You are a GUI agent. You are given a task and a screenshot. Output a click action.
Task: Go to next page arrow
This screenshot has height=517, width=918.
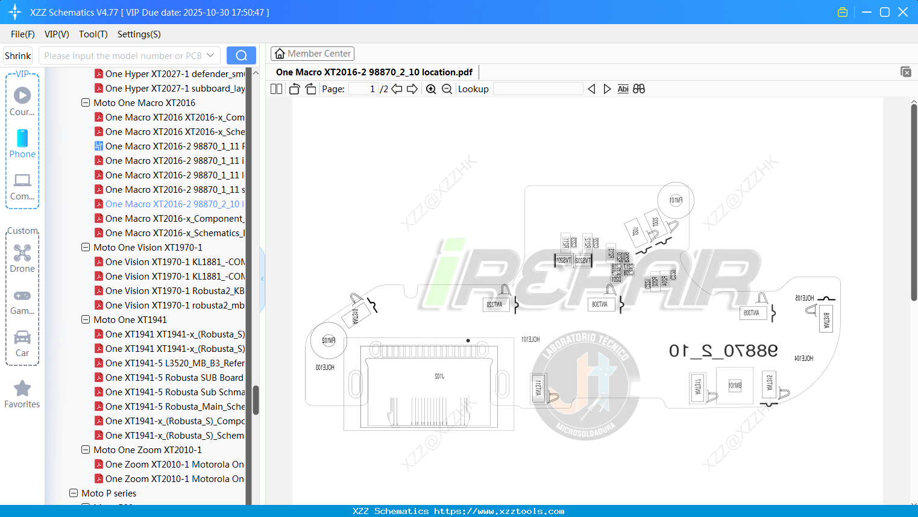(412, 89)
